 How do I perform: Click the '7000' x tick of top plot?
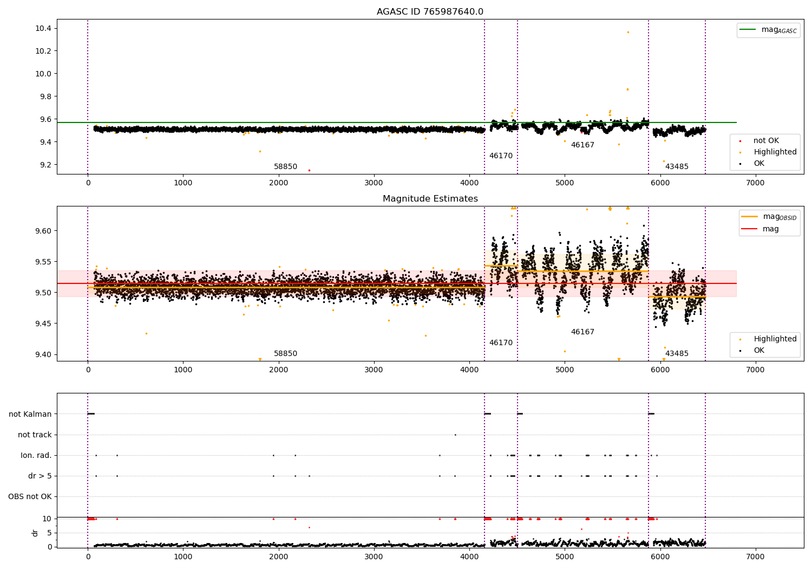pyautogui.click(x=755, y=183)
